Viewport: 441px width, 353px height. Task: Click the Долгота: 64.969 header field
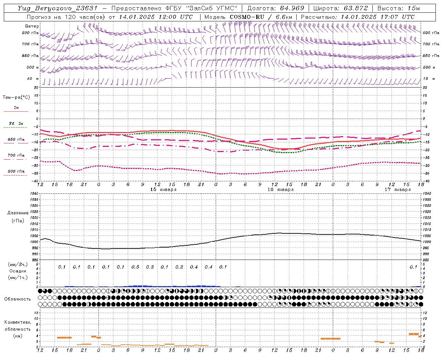click(276, 8)
